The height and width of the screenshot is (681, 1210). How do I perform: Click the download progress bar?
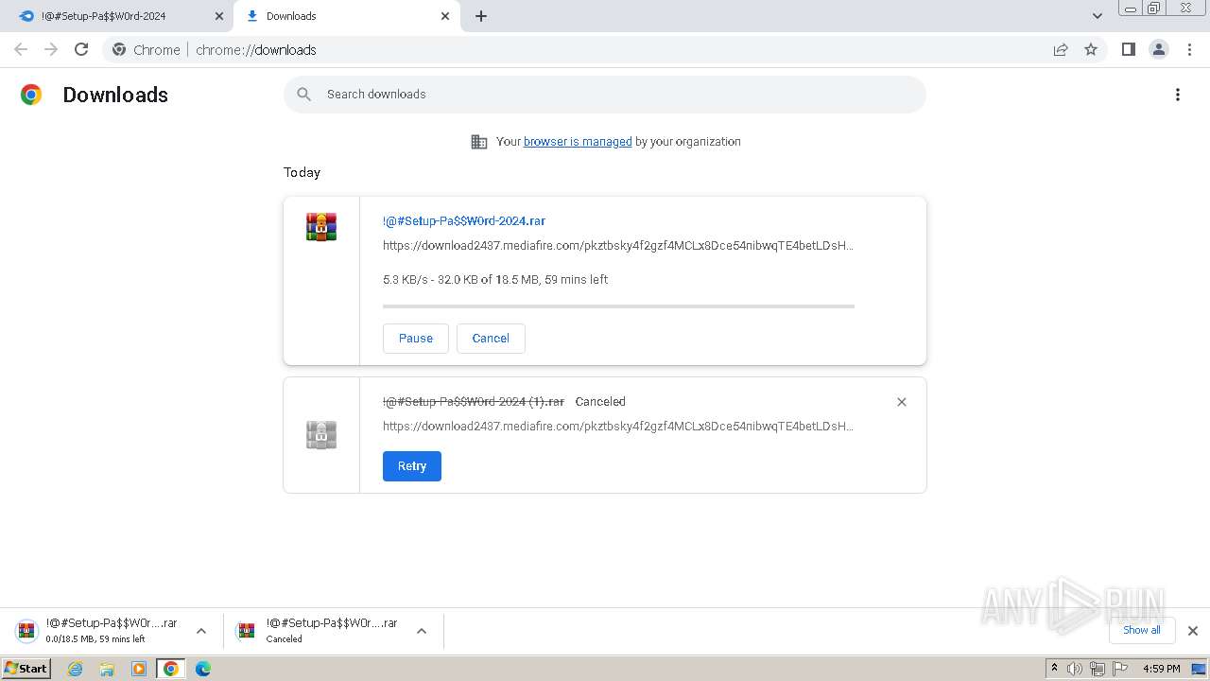[x=618, y=306]
